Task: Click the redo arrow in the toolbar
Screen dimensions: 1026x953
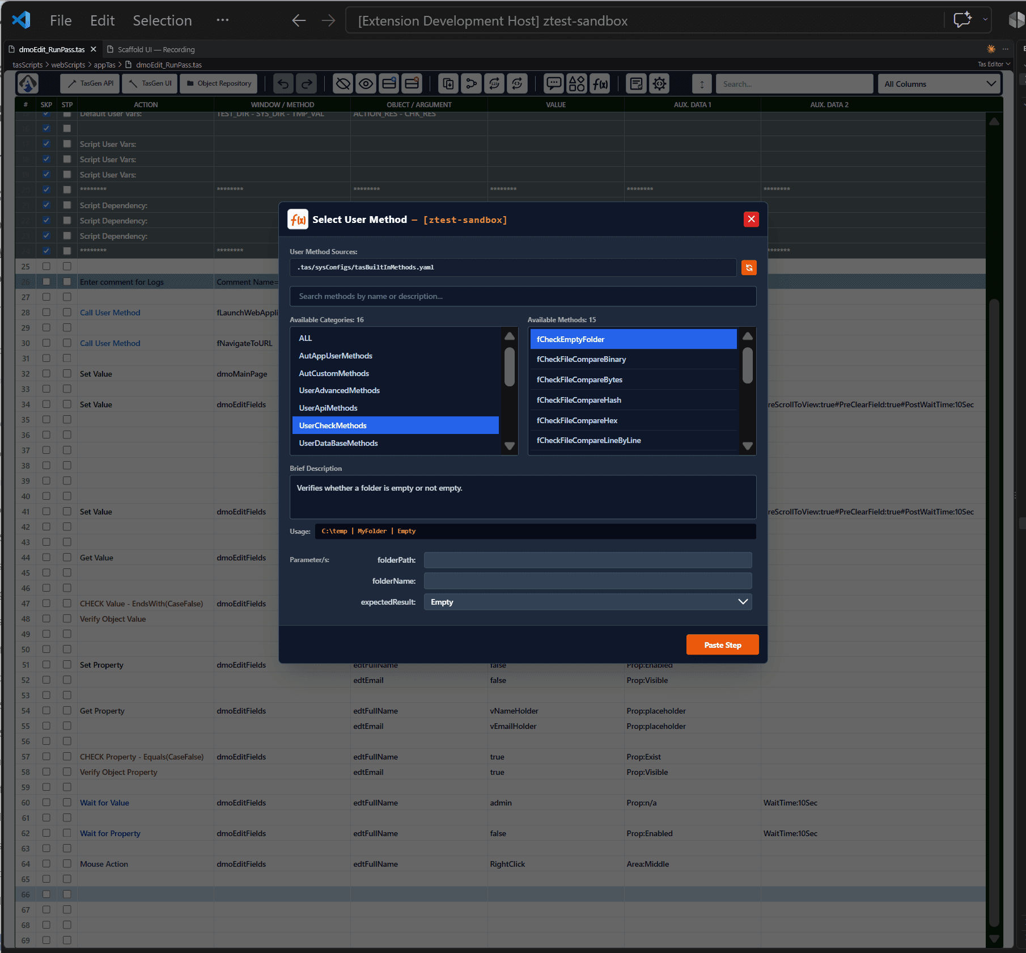Action: click(307, 84)
